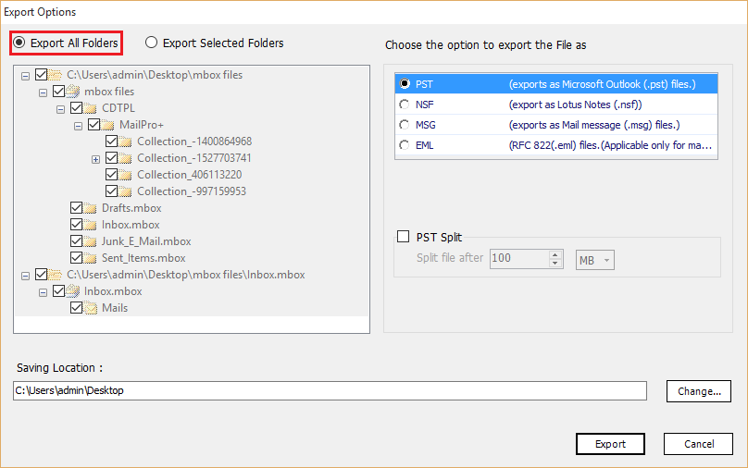Click the folder icon beside Drafts.mbox
The width and height of the screenshot is (748, 468).
coord(91,208)
